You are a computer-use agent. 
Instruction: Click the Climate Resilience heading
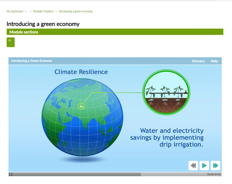[x=81, y=72]
